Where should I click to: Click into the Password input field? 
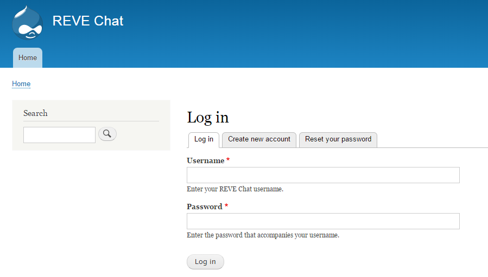[323, 221]
